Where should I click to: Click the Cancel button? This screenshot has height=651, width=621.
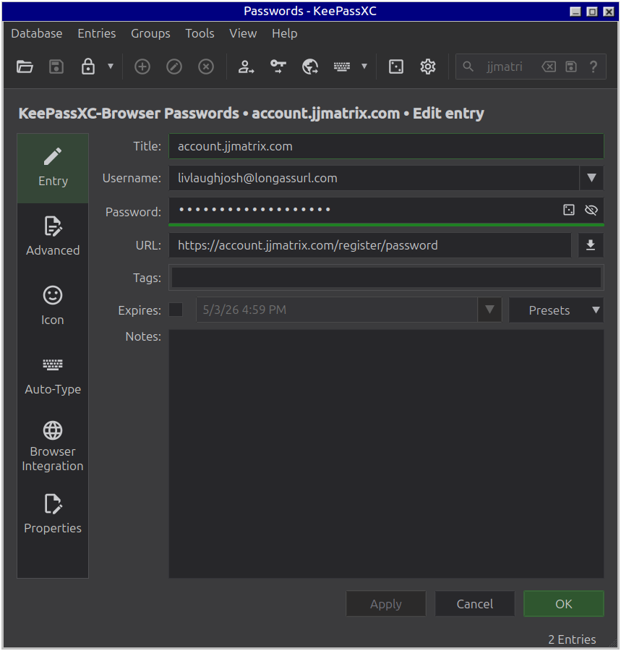tap(475, 604)
